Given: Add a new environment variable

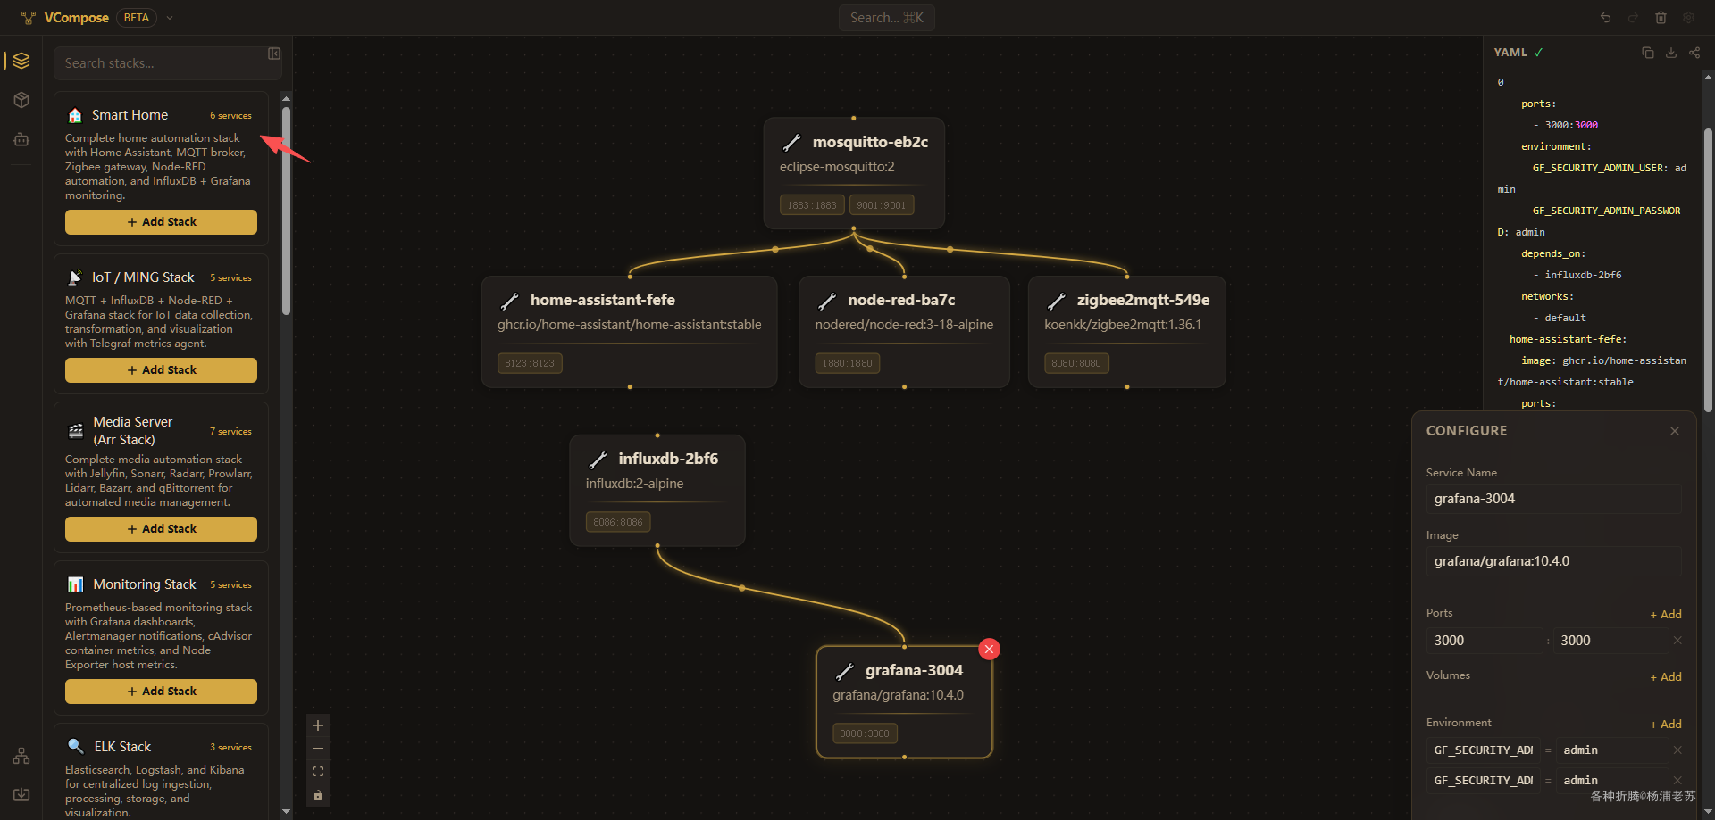Looking at the screenshot, I should click(1666, 724).
